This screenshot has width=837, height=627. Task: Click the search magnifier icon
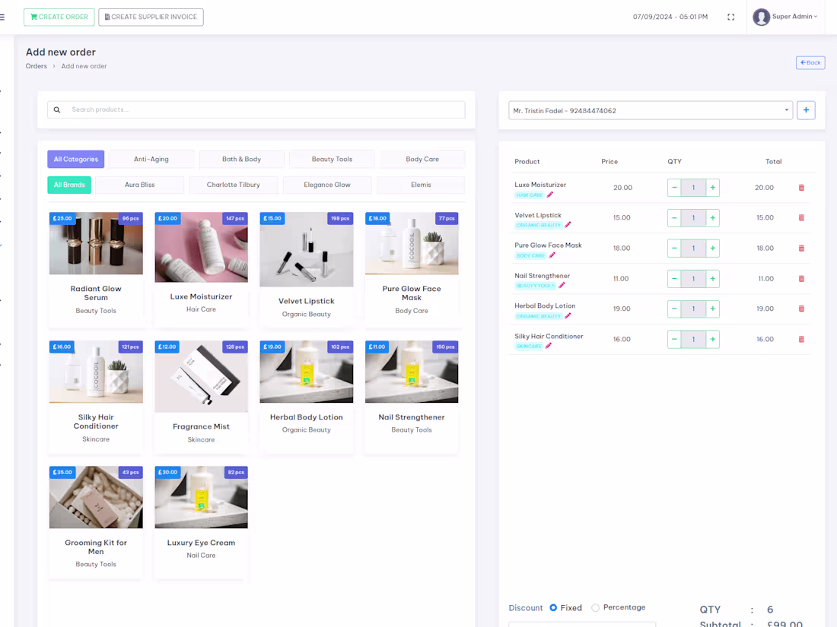pos(57,109)
